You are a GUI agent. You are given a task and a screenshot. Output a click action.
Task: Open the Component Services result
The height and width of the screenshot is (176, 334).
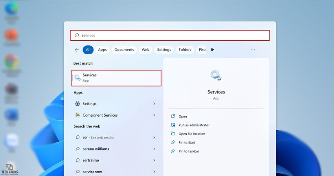115,115
